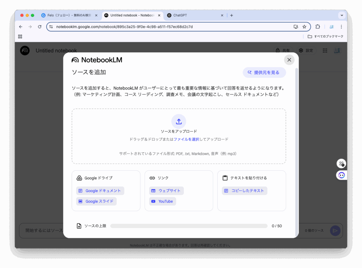Expand the tab search dropdown

(x=342, y=15)
